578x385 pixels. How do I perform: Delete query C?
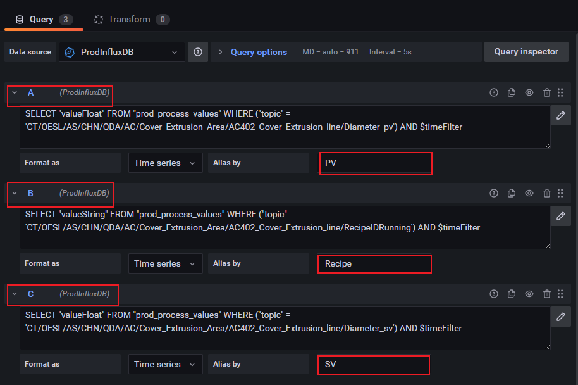coord(546,294)
